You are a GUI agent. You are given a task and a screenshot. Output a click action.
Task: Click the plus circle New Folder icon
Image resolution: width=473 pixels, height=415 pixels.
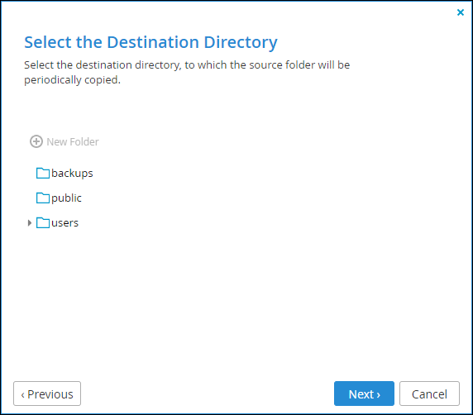click(x=36, y=141)
